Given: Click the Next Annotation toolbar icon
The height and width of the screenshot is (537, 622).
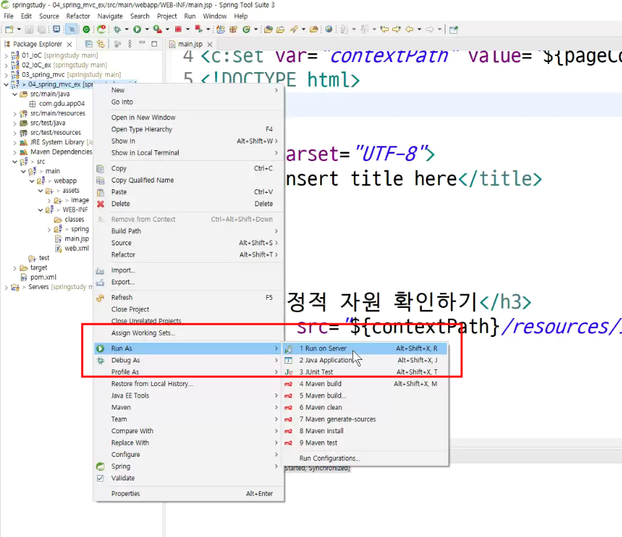Looking at the screenshot, I should click(x=344, y=30).
